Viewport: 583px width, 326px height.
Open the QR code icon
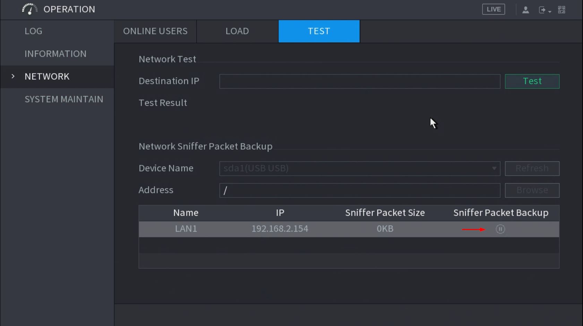pyautogui.click(x=561, y=10)
